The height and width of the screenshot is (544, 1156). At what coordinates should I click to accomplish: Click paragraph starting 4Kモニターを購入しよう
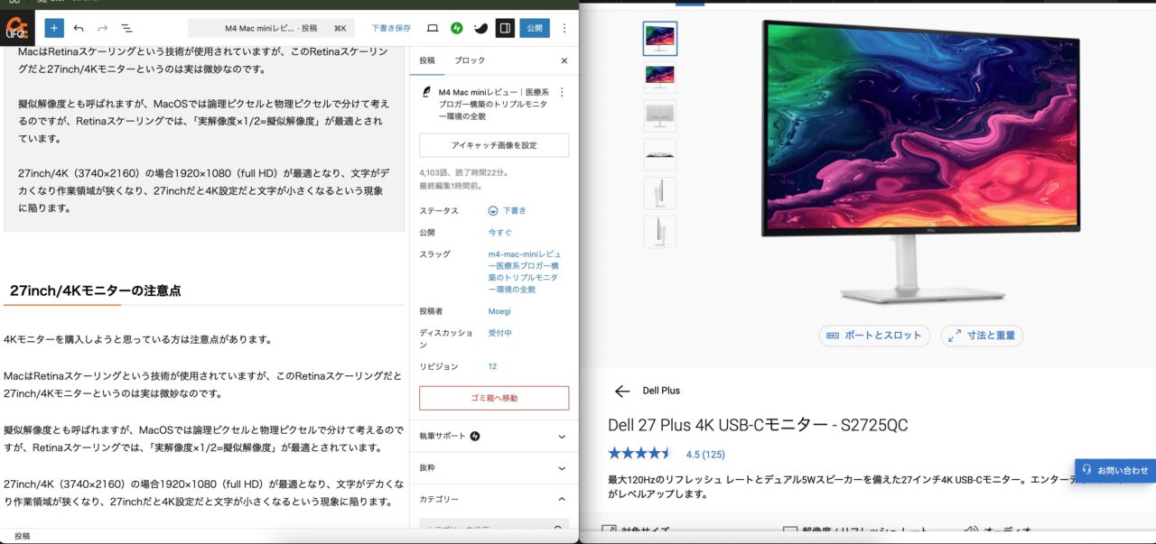138,339
